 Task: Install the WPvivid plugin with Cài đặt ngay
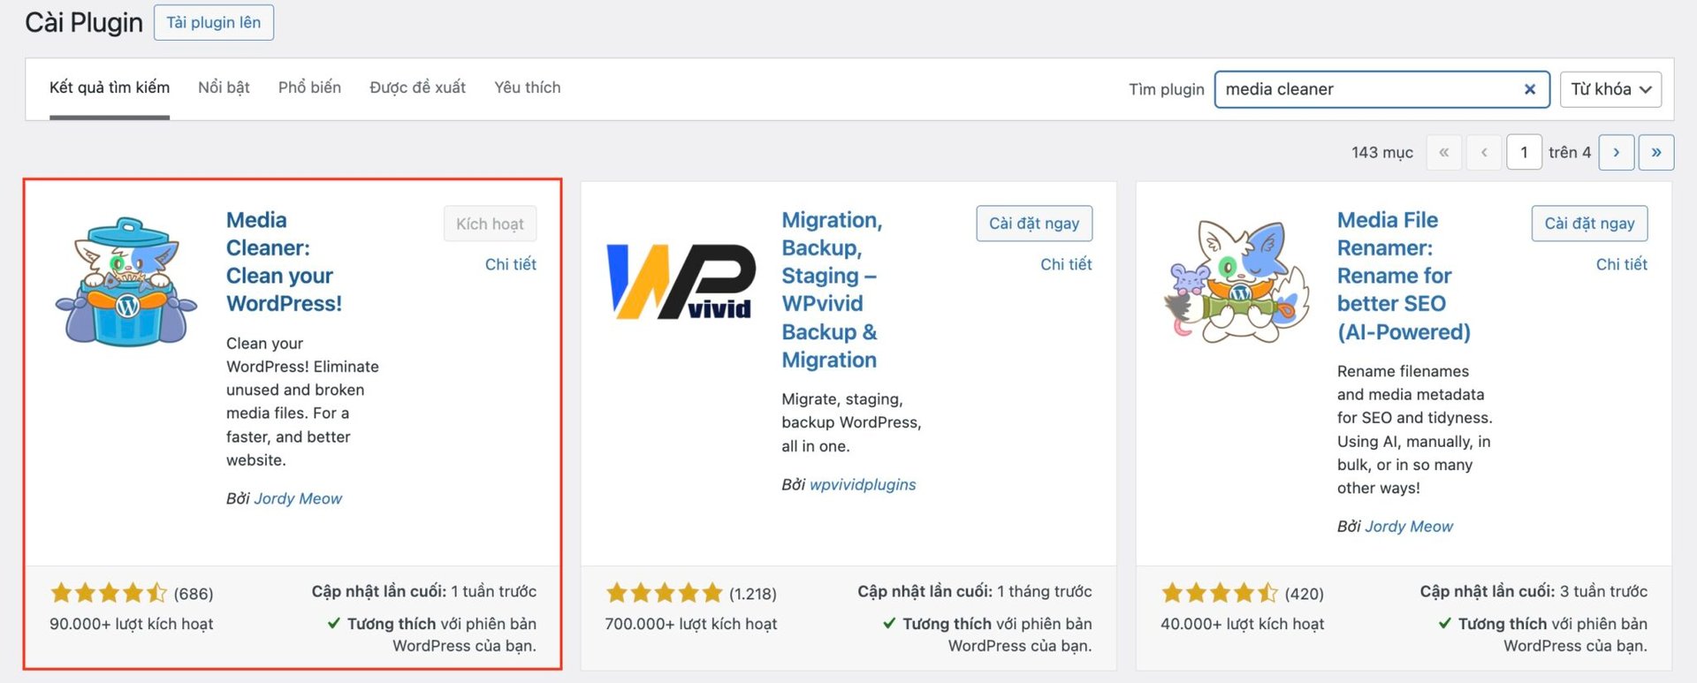(x=1033, y=224)
